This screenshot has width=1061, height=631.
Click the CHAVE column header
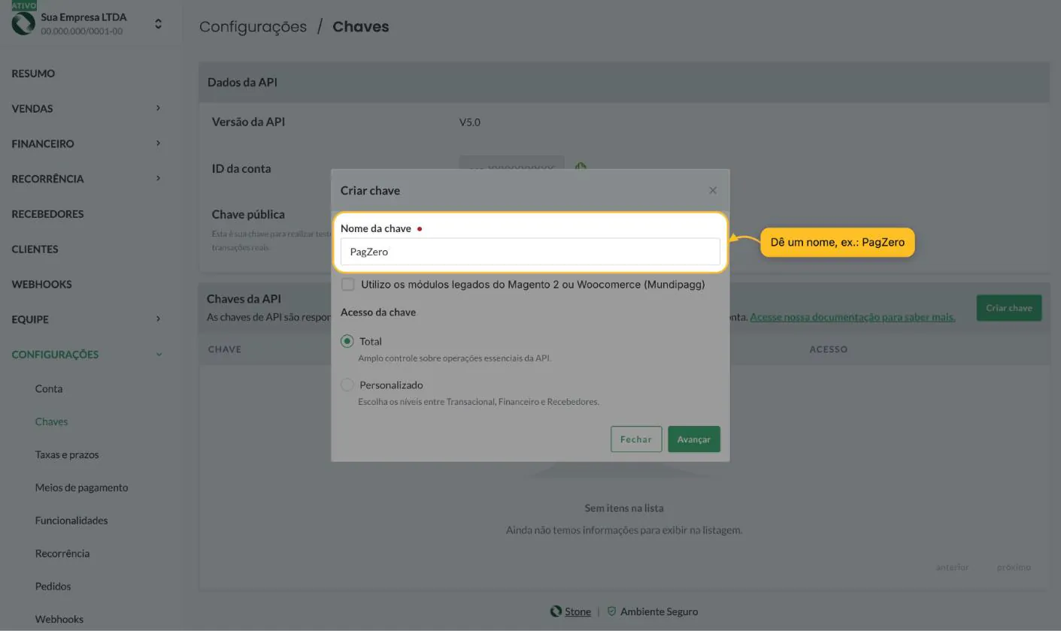(224, 349)
